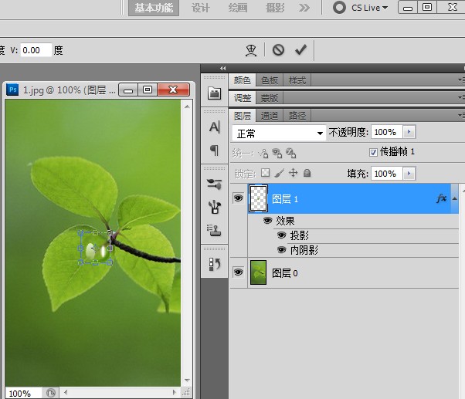Switch to the 通道 tab
The height and width of the screenshot is (399, 465).
click(x=270, y=116)
